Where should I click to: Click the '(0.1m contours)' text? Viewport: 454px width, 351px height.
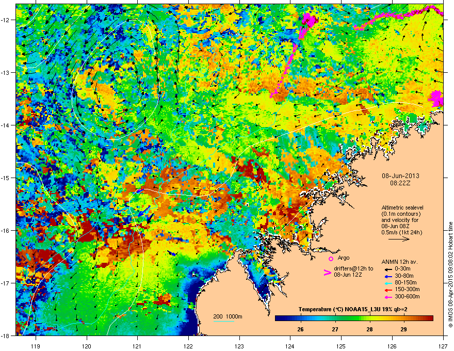click(x=401, y=214)
